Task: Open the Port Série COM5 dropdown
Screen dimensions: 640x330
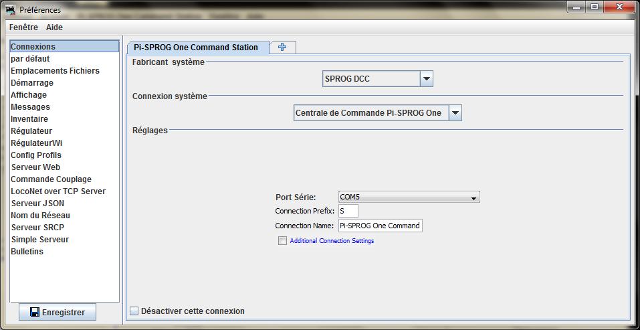Action: [409, 197]
